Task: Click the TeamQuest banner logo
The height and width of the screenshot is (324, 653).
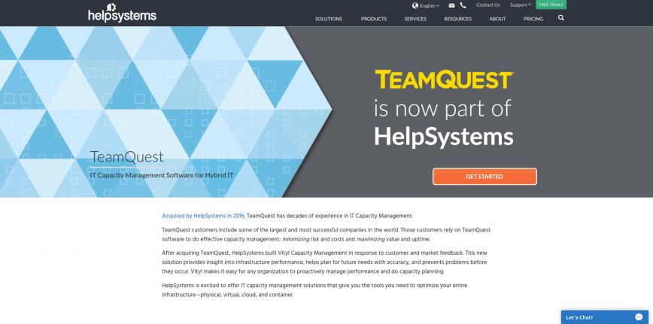Action: point(444,80)
